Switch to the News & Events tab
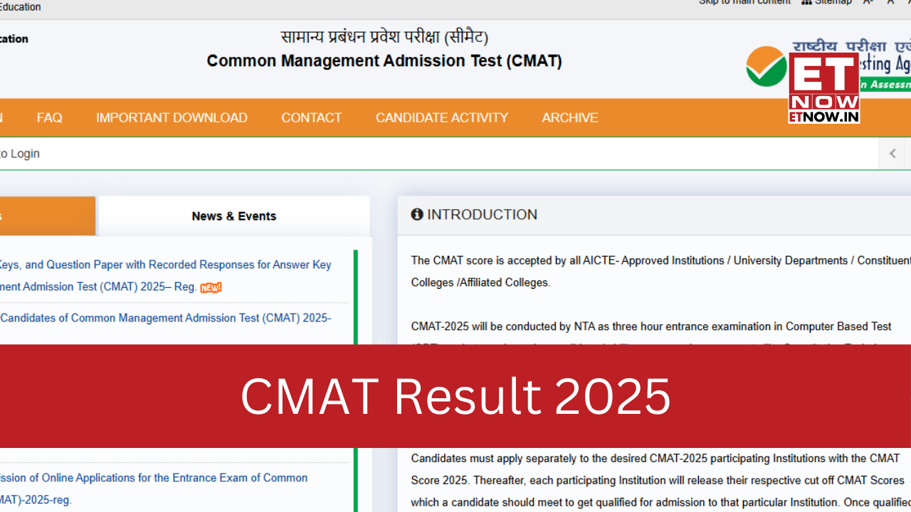Image resolution: width=911 pixels, height=512 pixels. (233, 215)
